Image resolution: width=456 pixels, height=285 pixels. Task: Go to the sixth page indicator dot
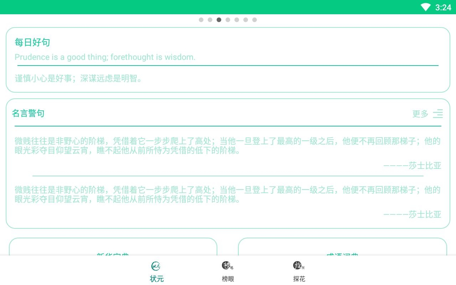[x=245, y=20]
